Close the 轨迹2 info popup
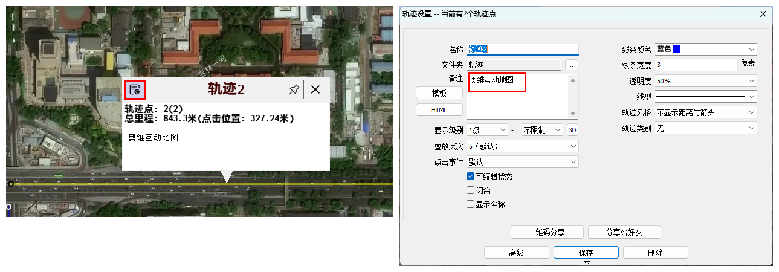The image size is (779, 272). pos(315,90)
